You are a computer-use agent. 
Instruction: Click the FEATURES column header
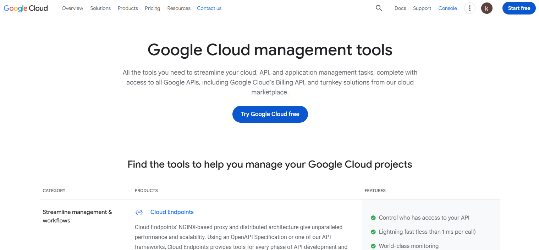[x=375, y=191]
